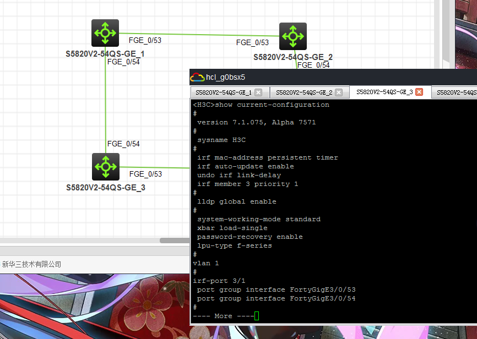Click 'undo irf link-delay' line
477x339 pixels.
point(239,176)
